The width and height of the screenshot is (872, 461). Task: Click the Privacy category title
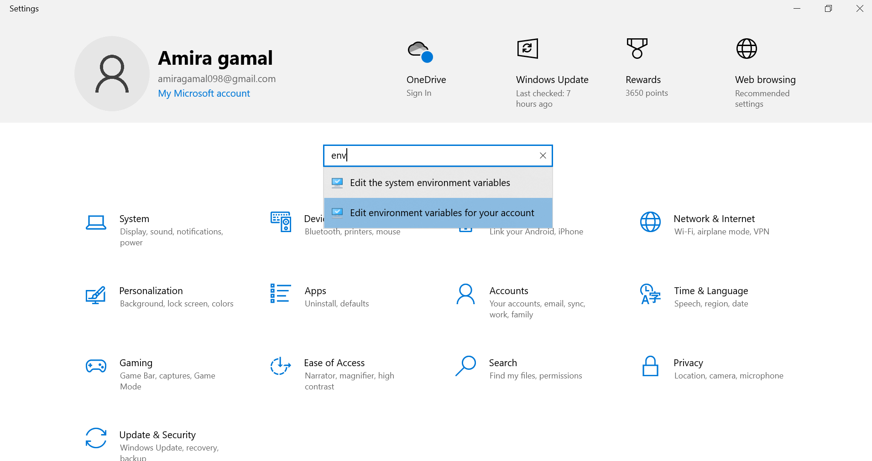coord(688,363)
